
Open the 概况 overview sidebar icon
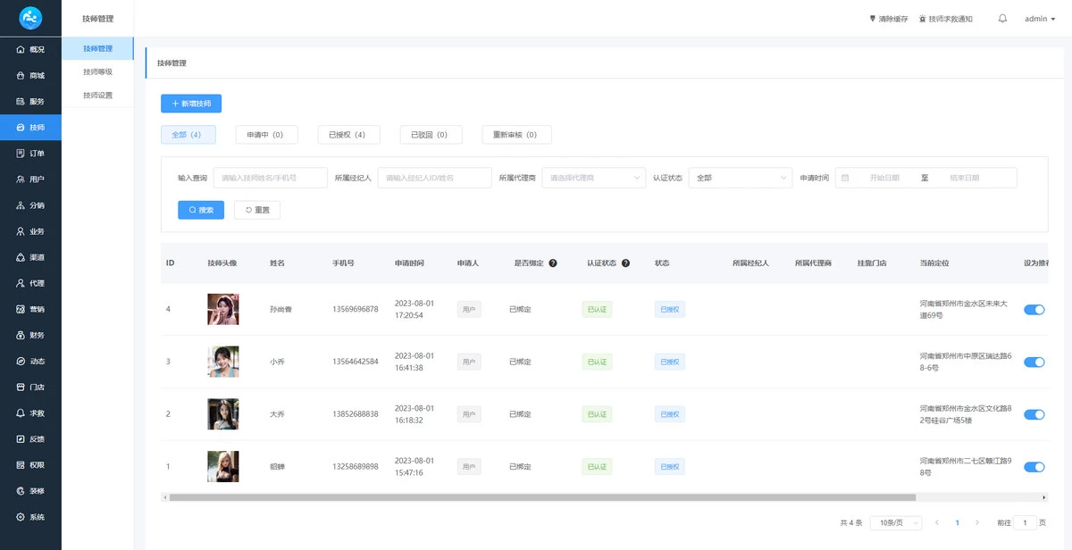pos(30,50)
